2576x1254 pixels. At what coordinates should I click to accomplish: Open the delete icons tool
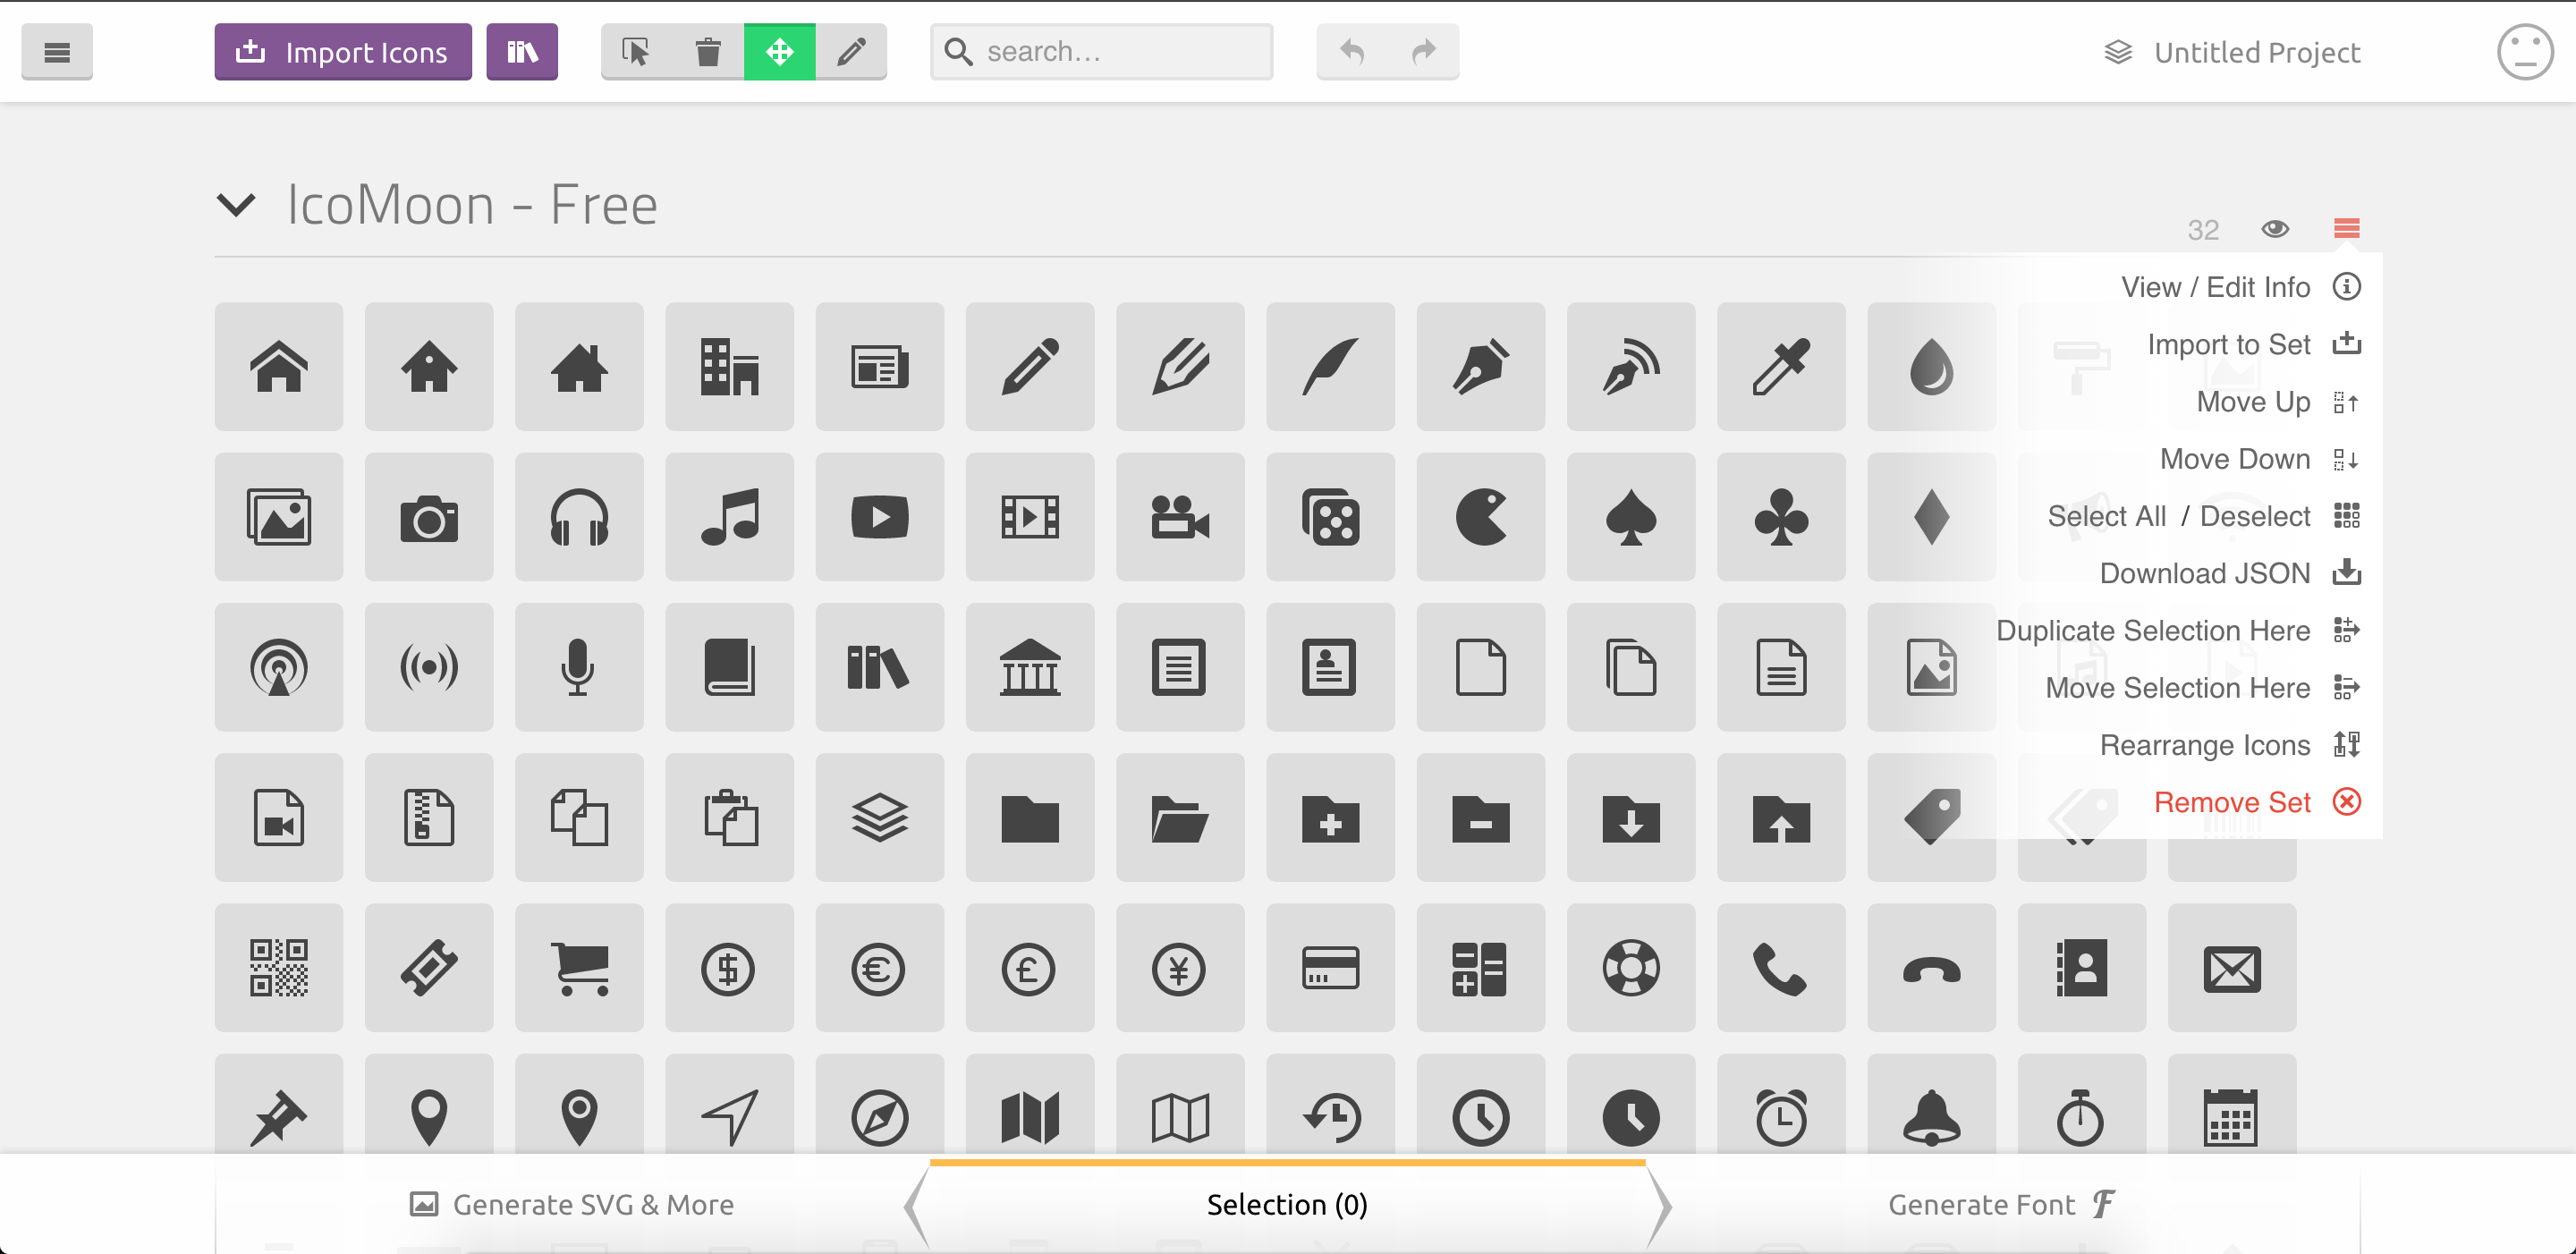[709, 51]
